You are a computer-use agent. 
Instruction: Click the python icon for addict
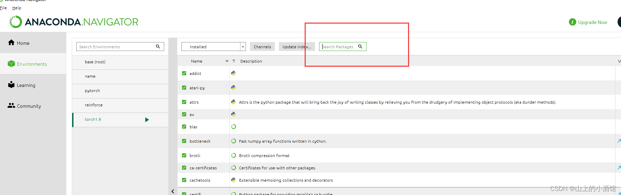234,73
